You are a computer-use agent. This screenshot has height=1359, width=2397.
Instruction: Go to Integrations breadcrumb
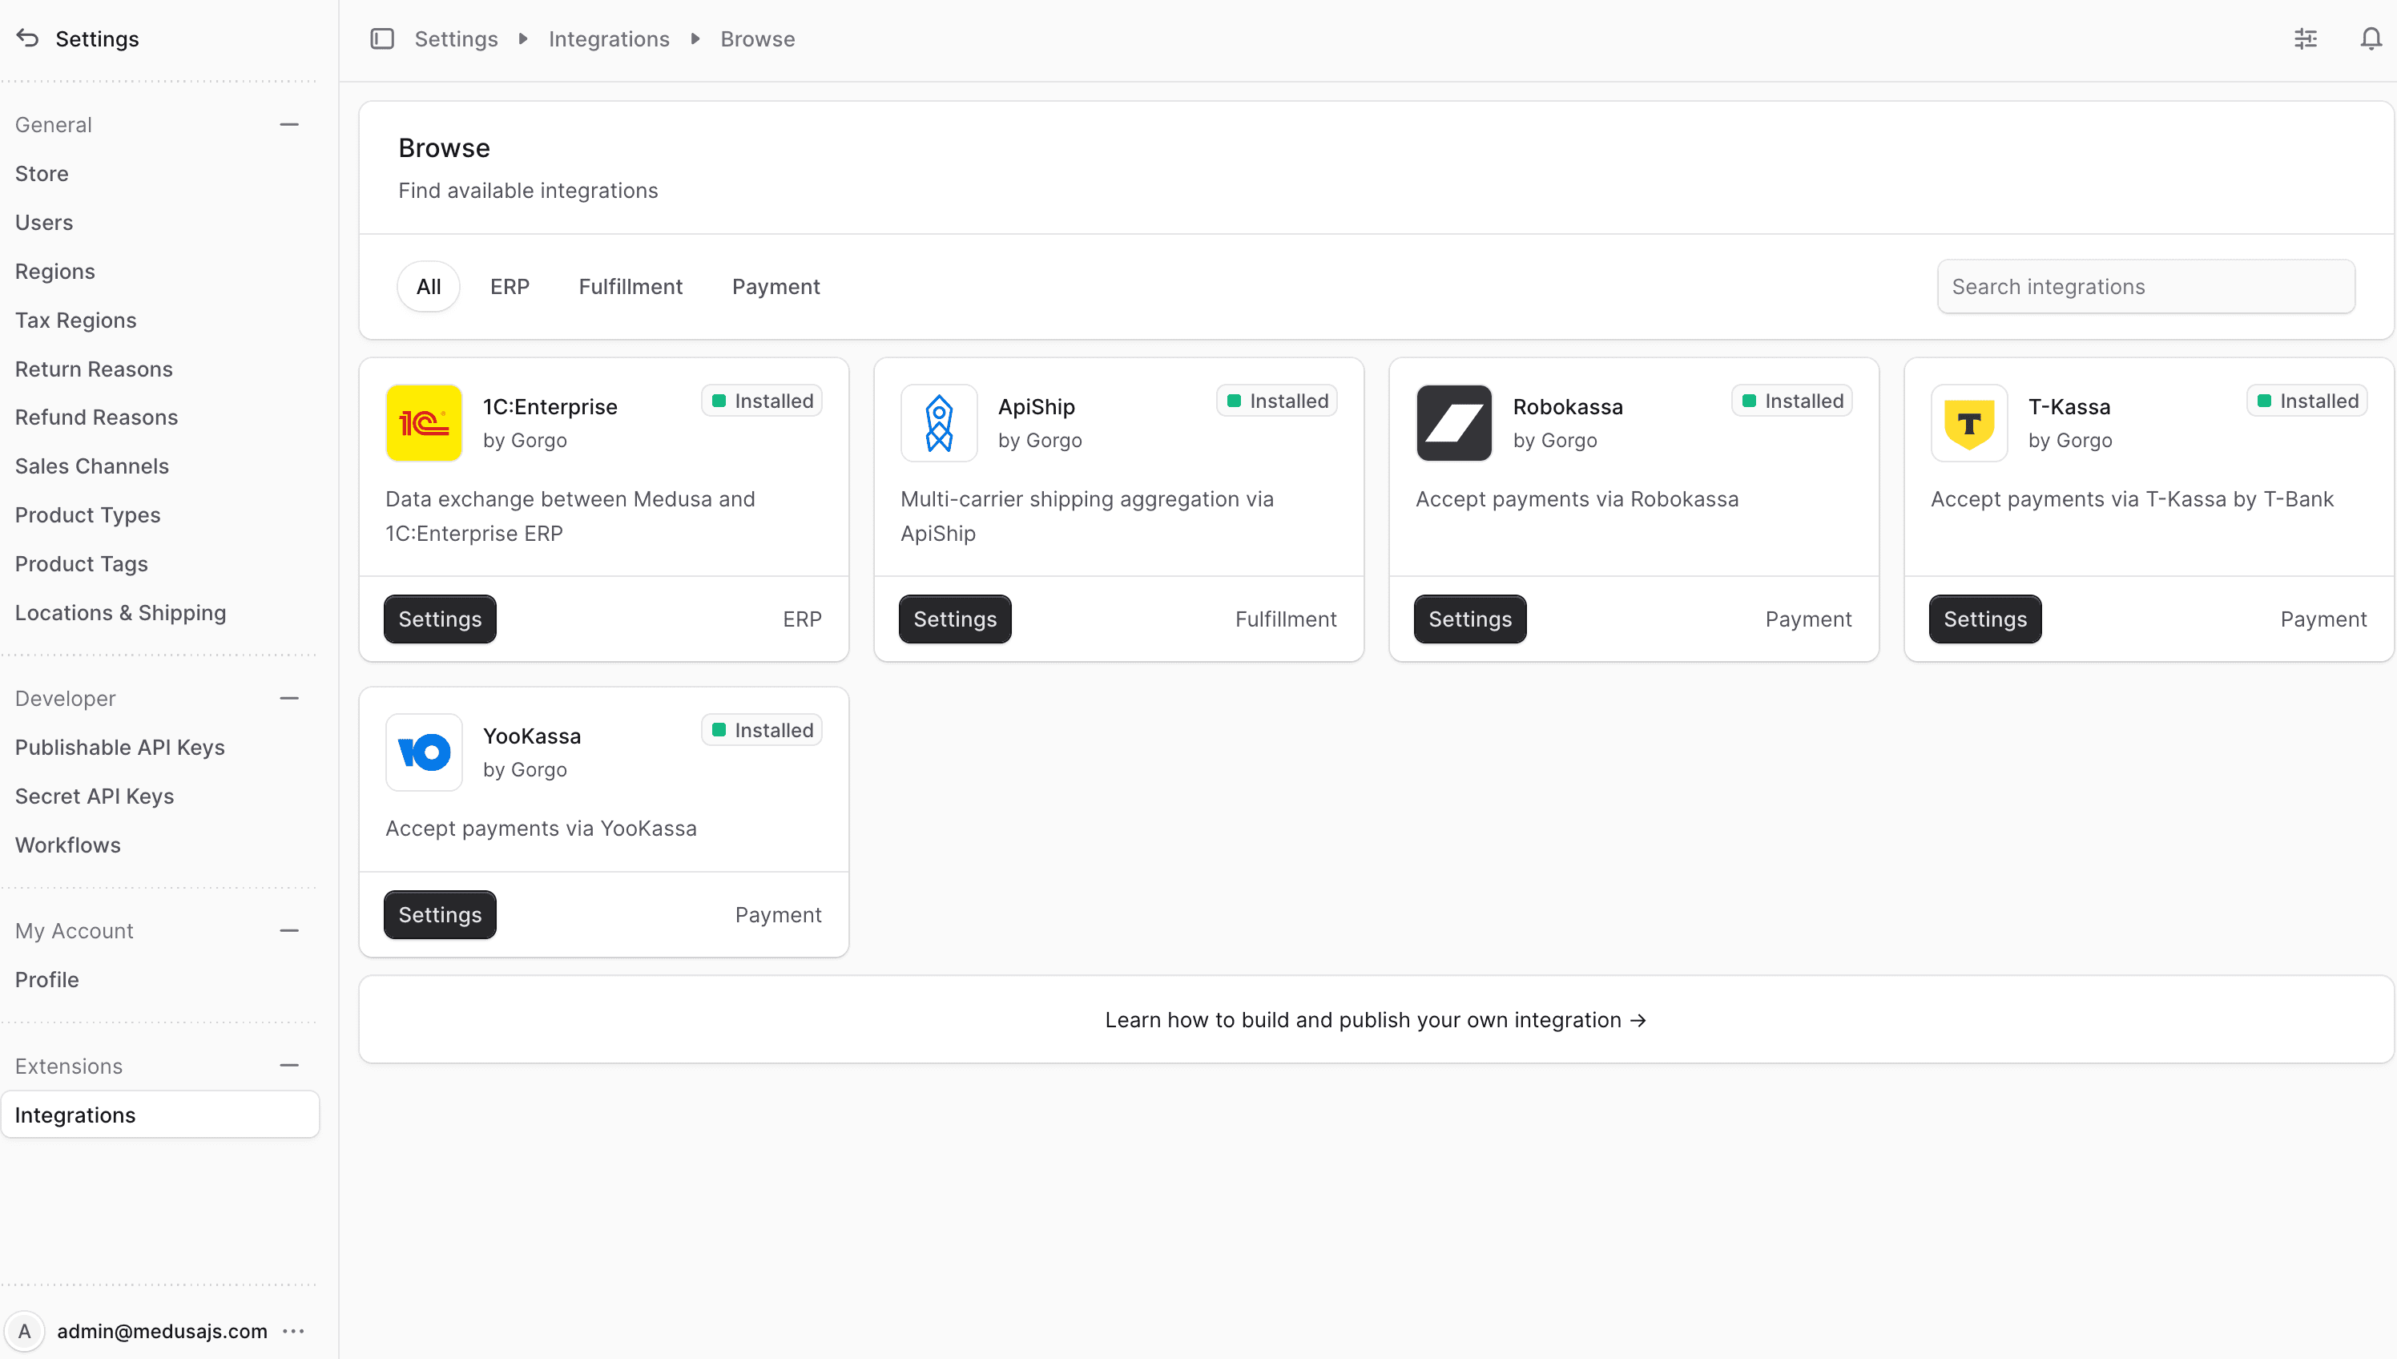click(x=610, y=38)
